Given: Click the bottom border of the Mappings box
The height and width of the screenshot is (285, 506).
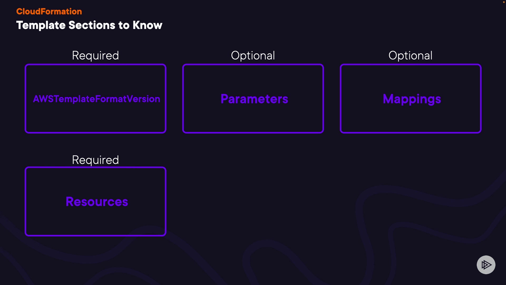Looking at the screenshot, I should click(x=410, y=132).
